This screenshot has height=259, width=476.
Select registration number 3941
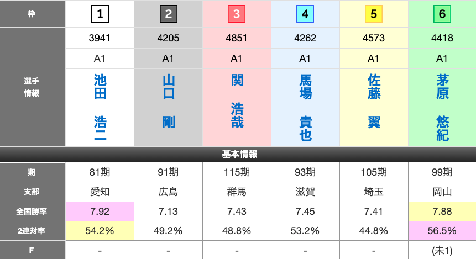100,38
